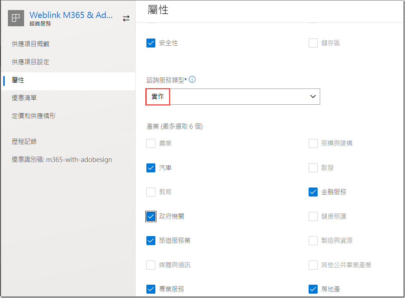Toggle the focused 政府機關 checkbox

[151, 216]
